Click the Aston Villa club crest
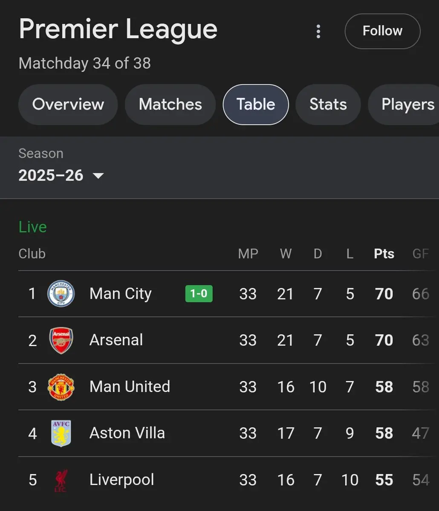The height and width of the screenshot is (511, 439). [61, 433]
